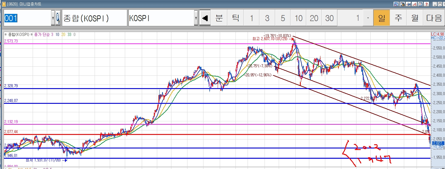445x169 pixels.
Task: Expand the 001 code history dropdown arrow
Action: pyautogui.click(x=53, y=18)
